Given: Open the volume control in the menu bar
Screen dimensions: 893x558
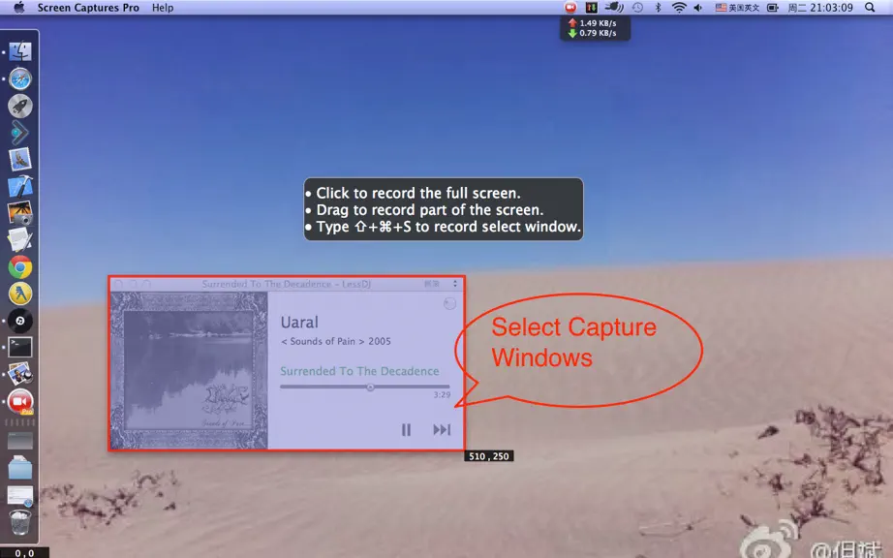Looking at the screenshot, I should click(x=697, y=8).
